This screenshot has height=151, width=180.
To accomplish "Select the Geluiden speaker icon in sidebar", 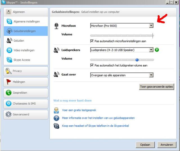I will (x=9, y=41).
